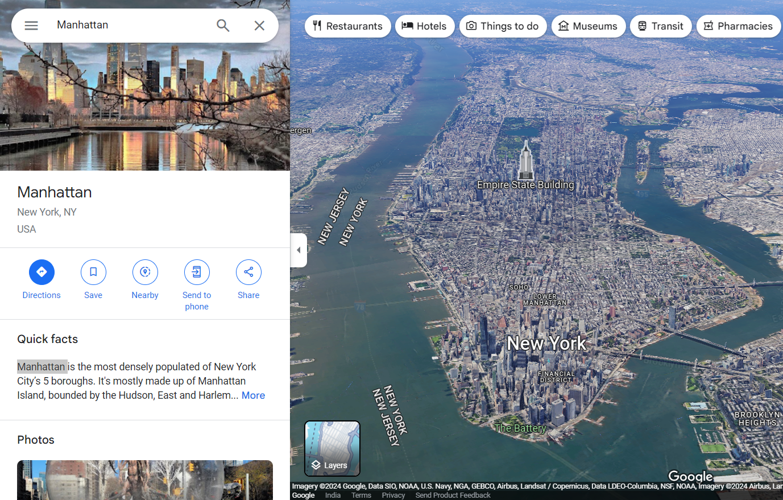
Task: Click the New York map label
Action: (x=546, y=344)
